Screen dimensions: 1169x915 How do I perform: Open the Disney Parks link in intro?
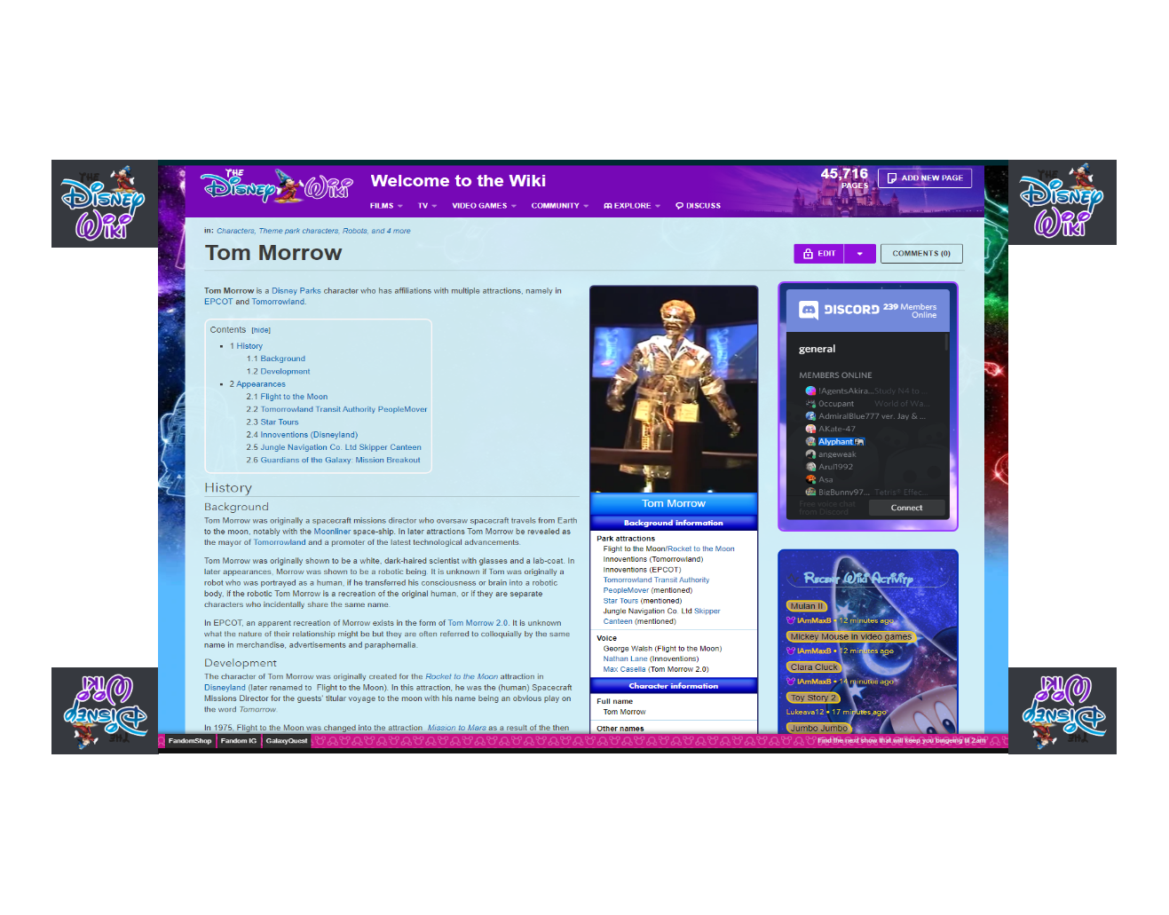coord(296,291)
